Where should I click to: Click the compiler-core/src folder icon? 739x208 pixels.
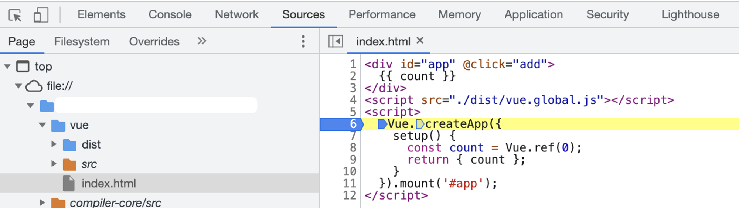(x=58, y=203)
